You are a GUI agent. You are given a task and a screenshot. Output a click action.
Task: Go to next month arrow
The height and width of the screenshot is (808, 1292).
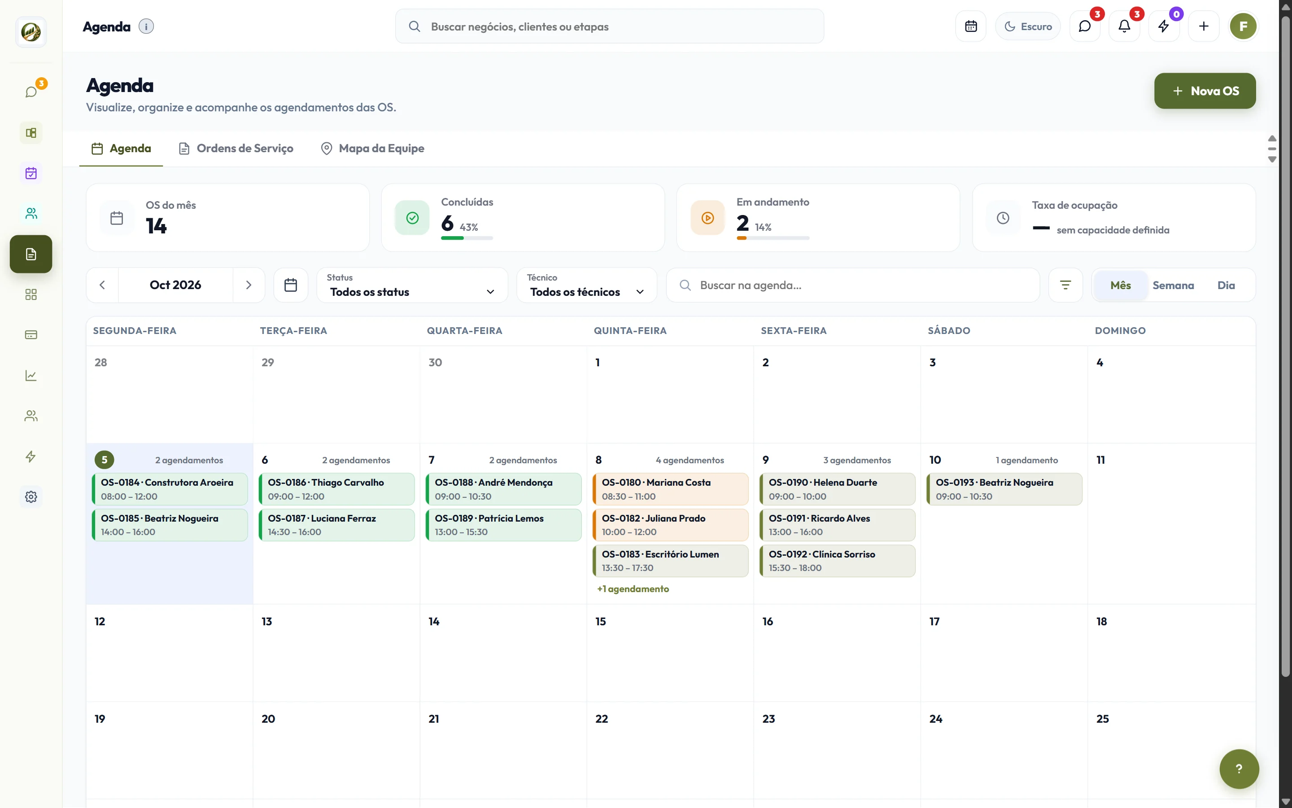(248, 285)
